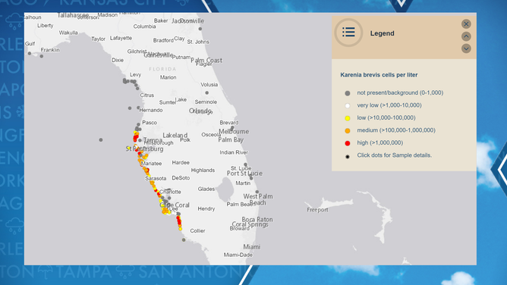This screenshot has width=507, height=285.
Task: Click the Miami city label
Action: click(252, 246)
